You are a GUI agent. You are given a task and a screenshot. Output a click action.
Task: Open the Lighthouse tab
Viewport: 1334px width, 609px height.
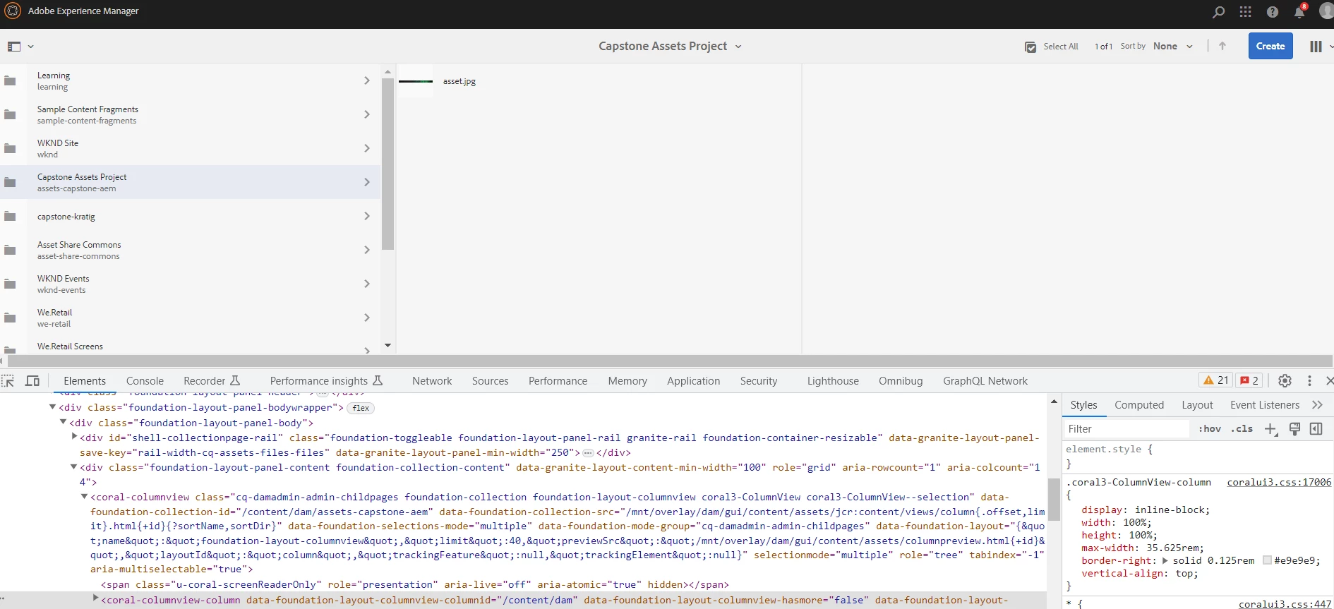[x=833, y=381]
